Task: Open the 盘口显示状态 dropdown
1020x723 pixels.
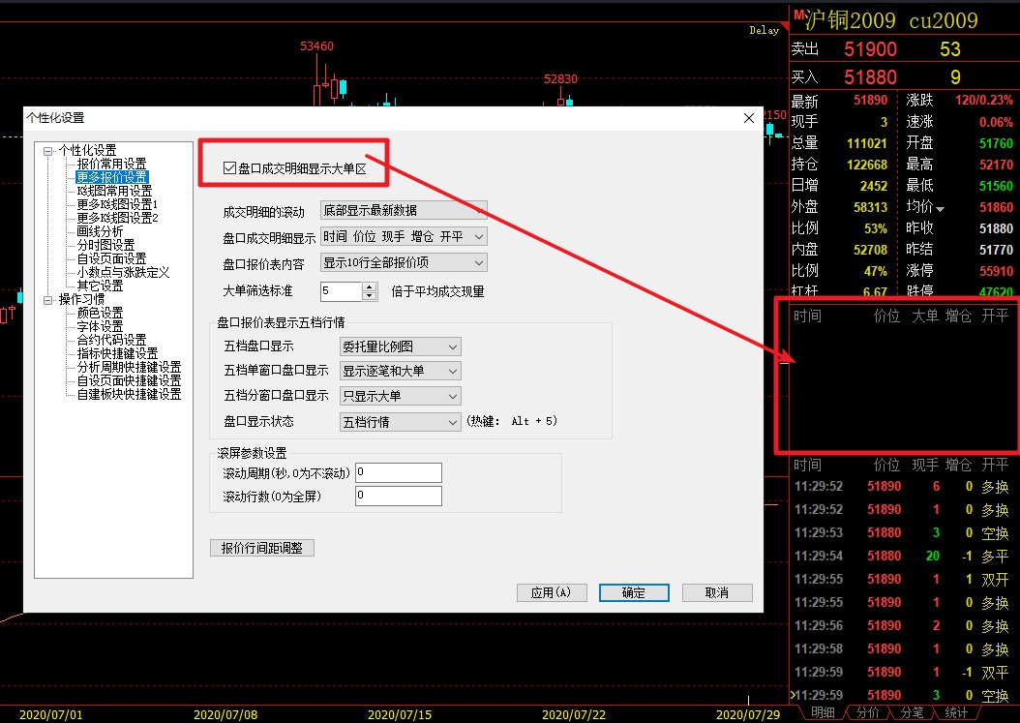Action: point(400,422)
